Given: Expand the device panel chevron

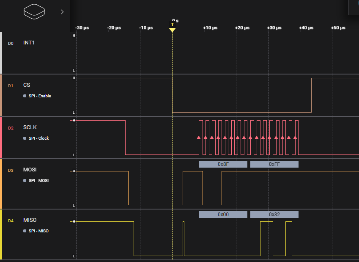Looking at the screenshot, I should coord(62,12).
